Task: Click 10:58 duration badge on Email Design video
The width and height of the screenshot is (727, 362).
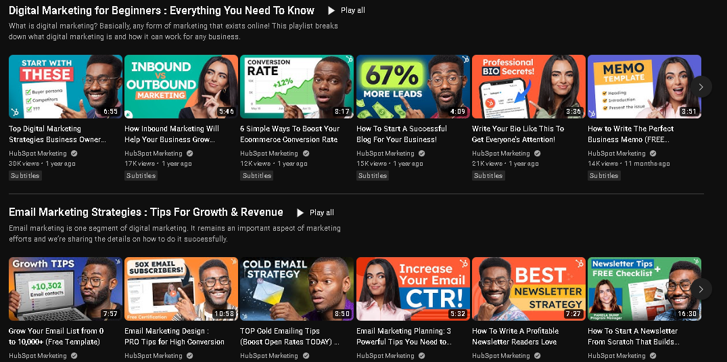Action: point(225,314)
